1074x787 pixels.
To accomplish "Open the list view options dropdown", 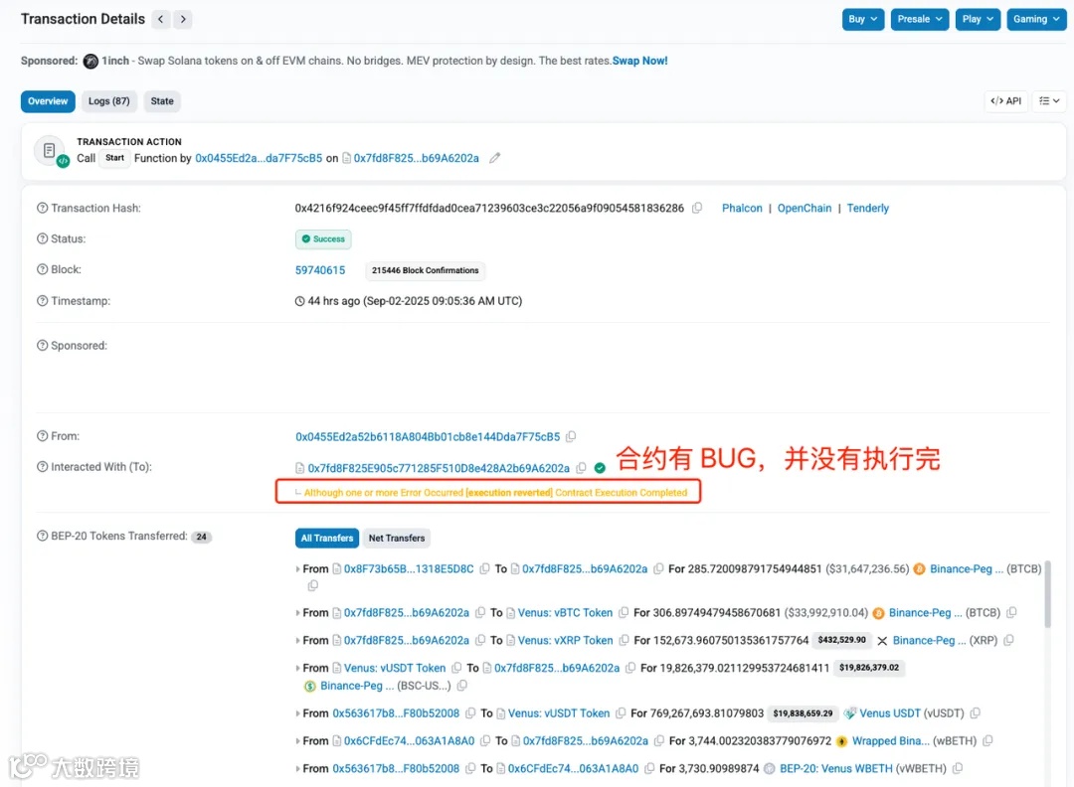I will [x=1049, y=101].
